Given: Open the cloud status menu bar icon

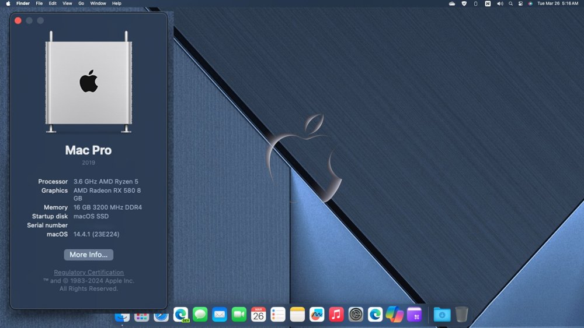Looking at the screenshot, I should [x=452, y=3].
